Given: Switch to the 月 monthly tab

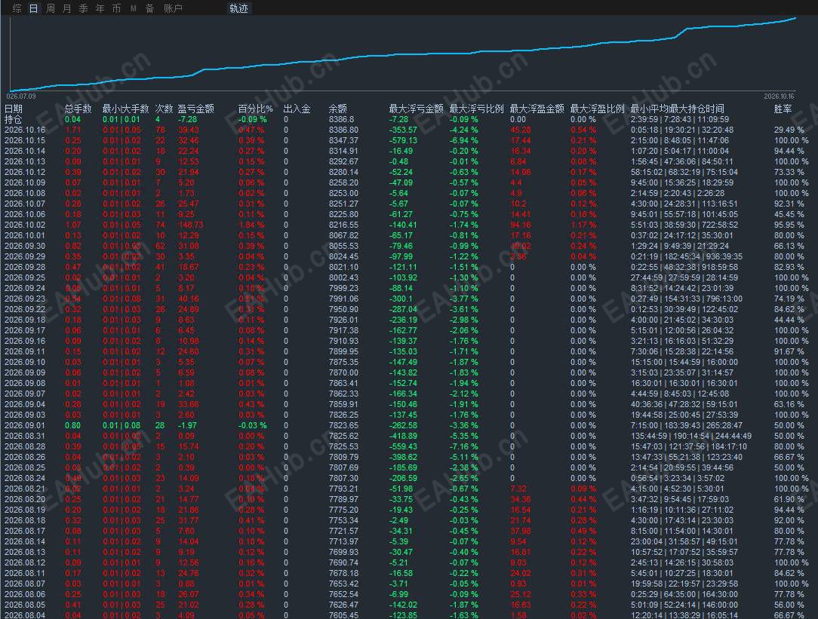Looking at the screenshot, I should [66, 8].
